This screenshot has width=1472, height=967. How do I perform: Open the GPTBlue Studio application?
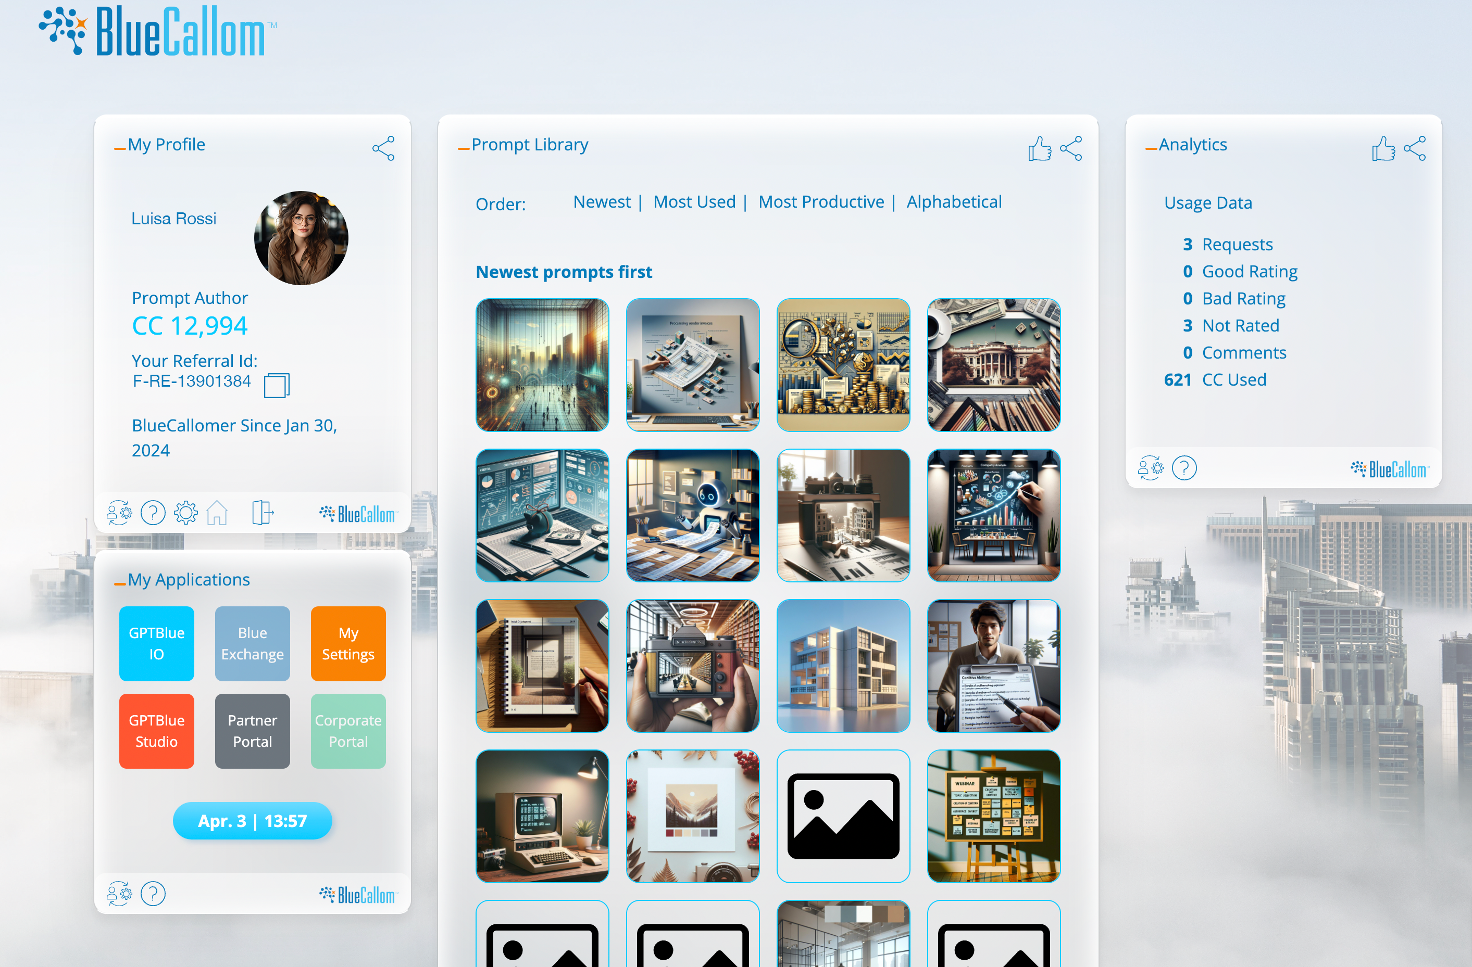[159, 730]
